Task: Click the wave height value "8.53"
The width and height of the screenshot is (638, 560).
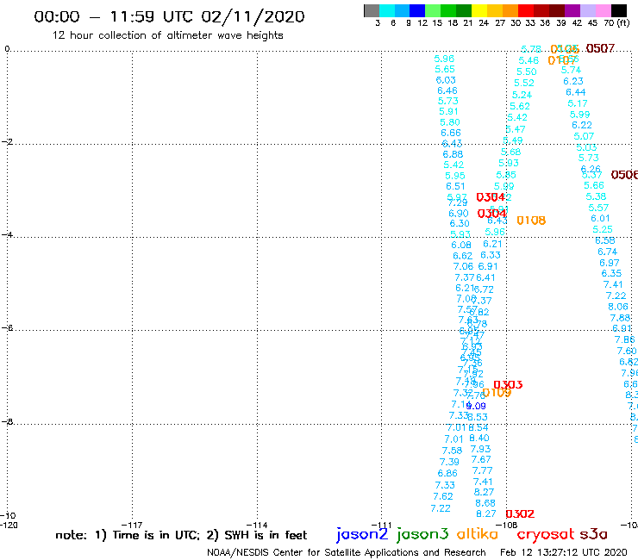Action: pyautogui.click(x=478, y=417)
